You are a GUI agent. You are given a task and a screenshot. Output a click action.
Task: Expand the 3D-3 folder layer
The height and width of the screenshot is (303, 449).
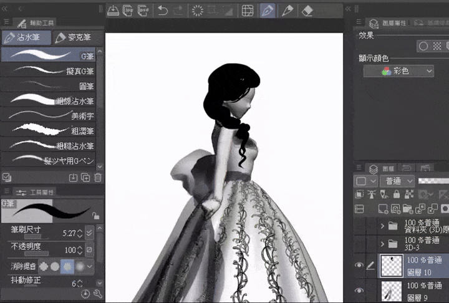click(382, 243)
